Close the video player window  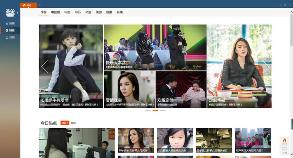(x=289, y=5)
